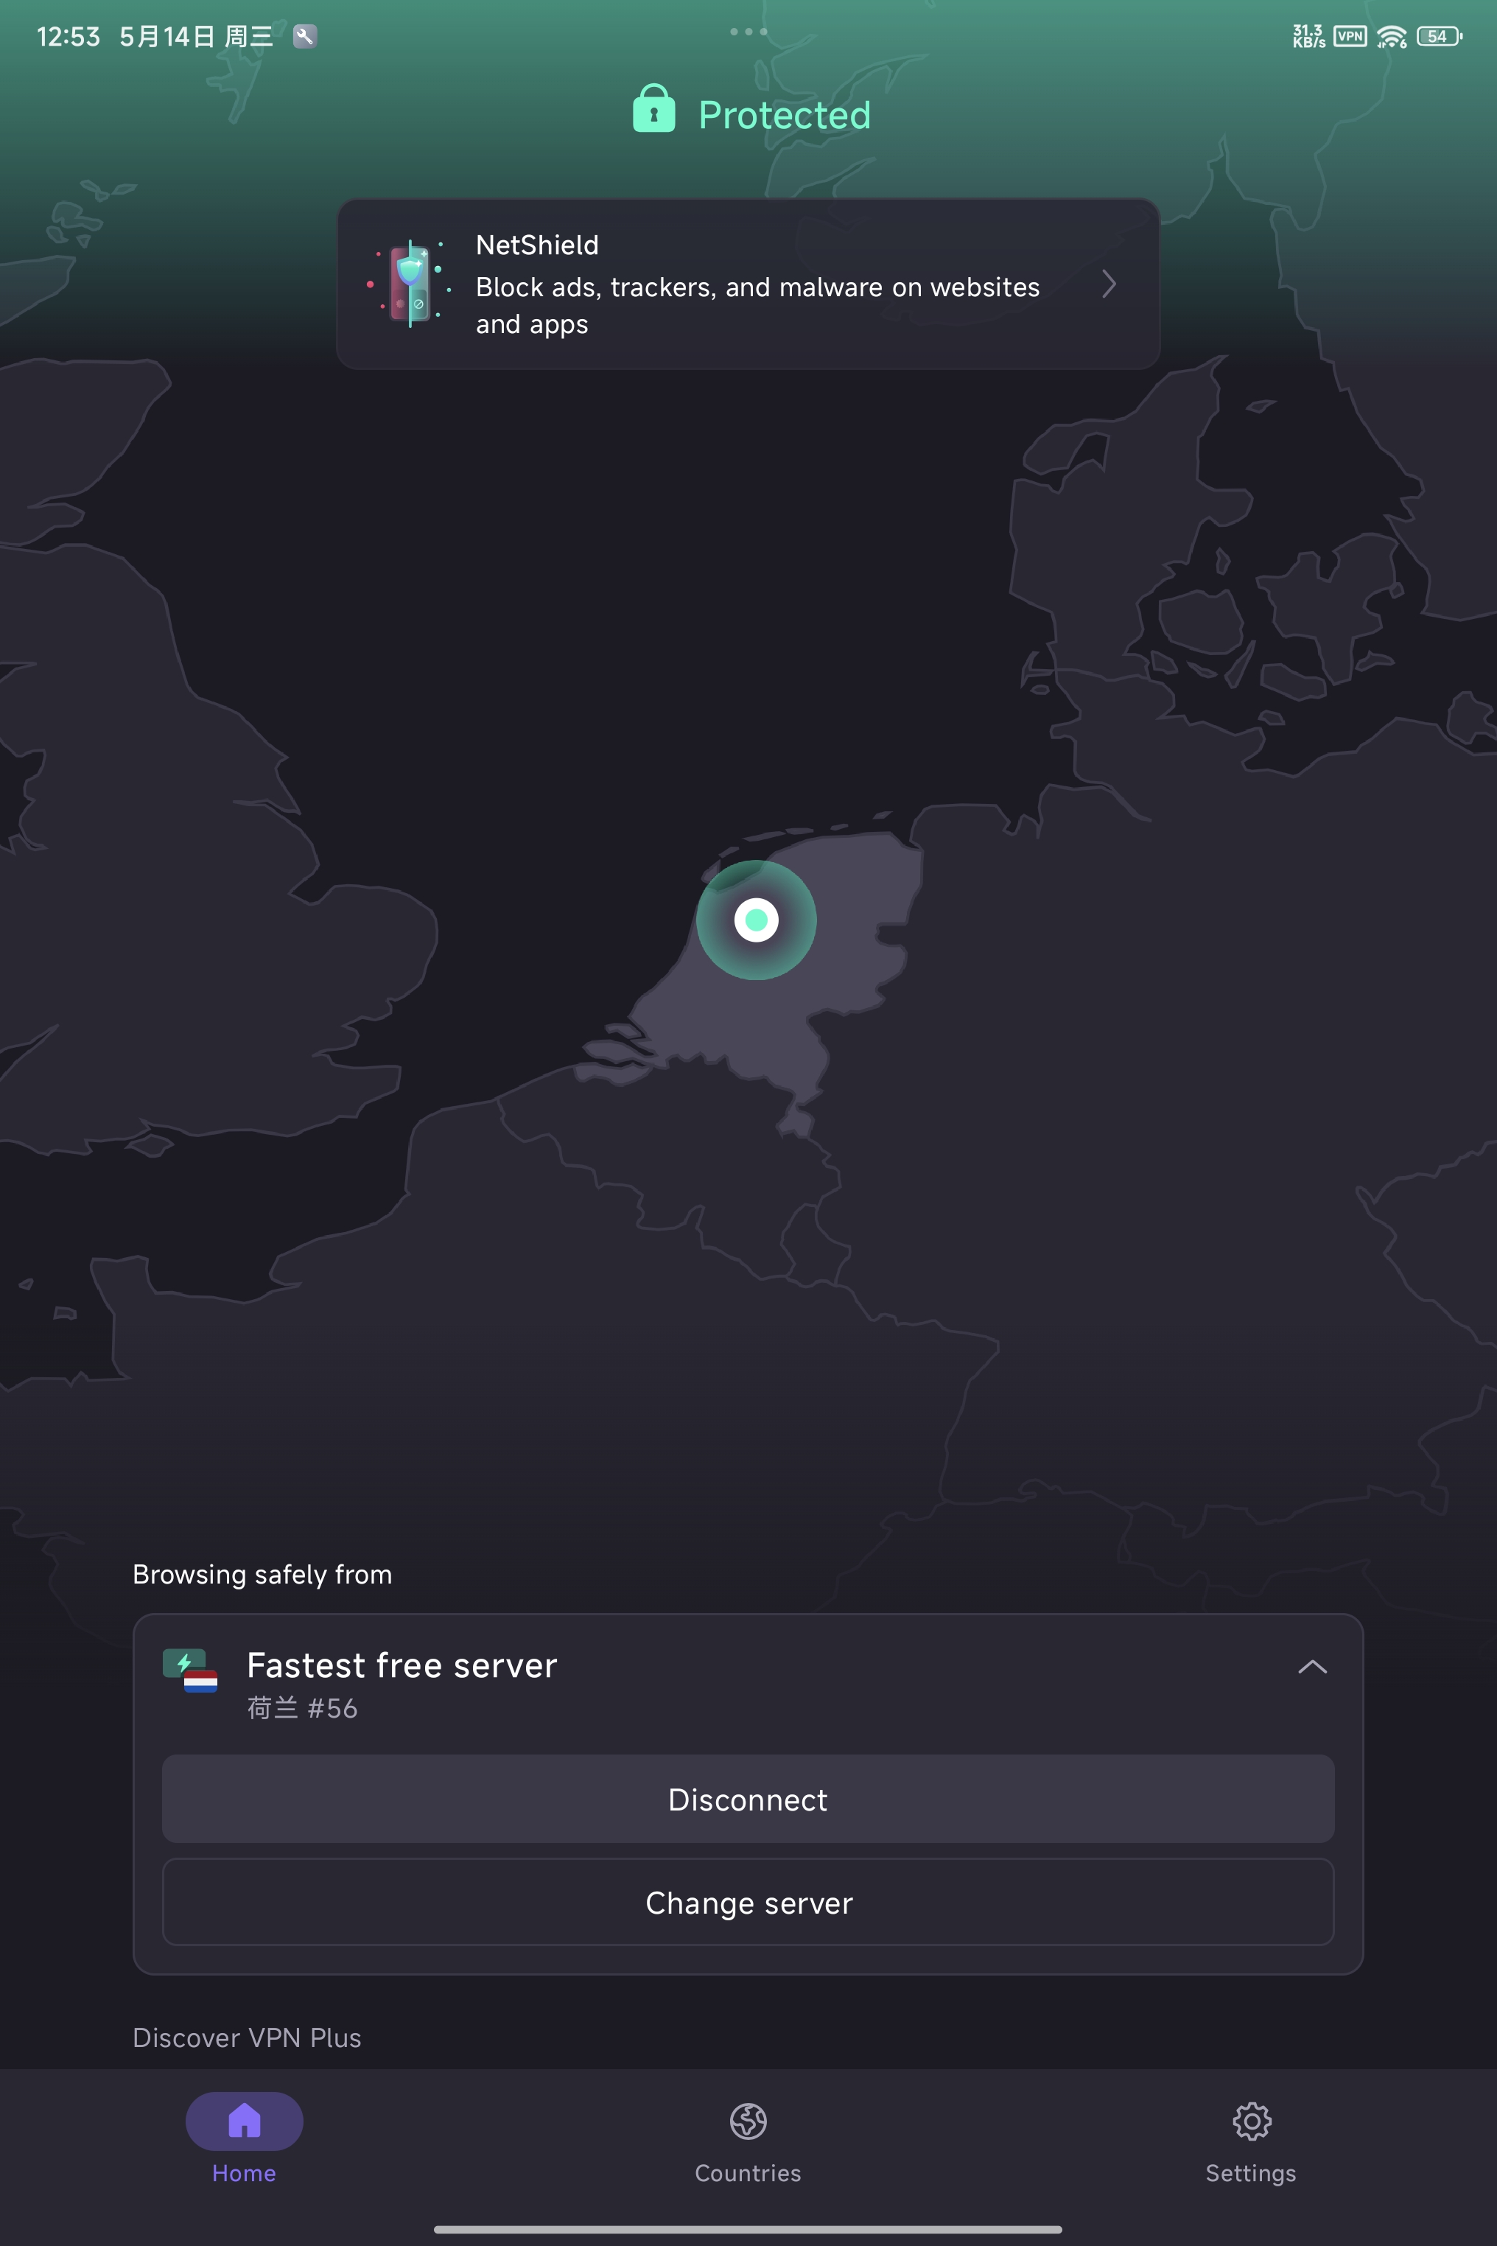This screenshot has width=1497, height=2246.
Task: Open the Countries globe icon
Action: [748, 2121]
